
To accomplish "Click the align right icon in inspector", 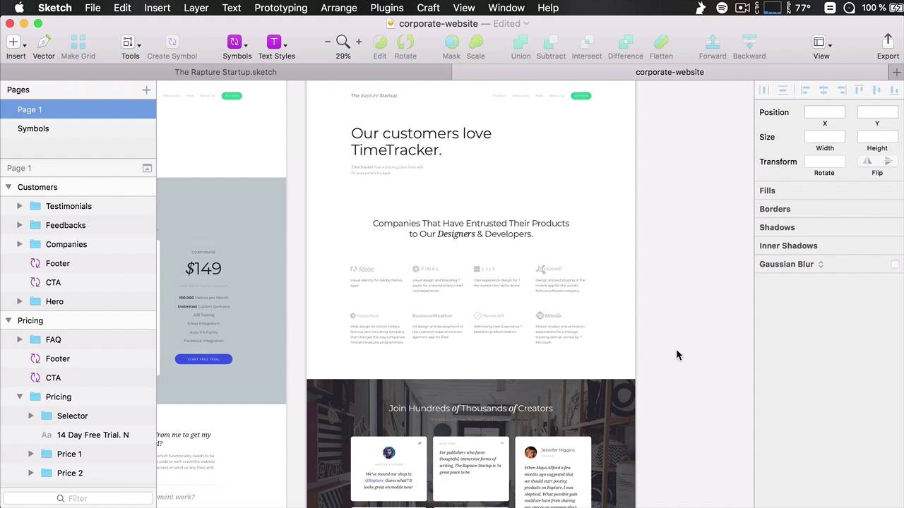I will [x=841, y=90].
